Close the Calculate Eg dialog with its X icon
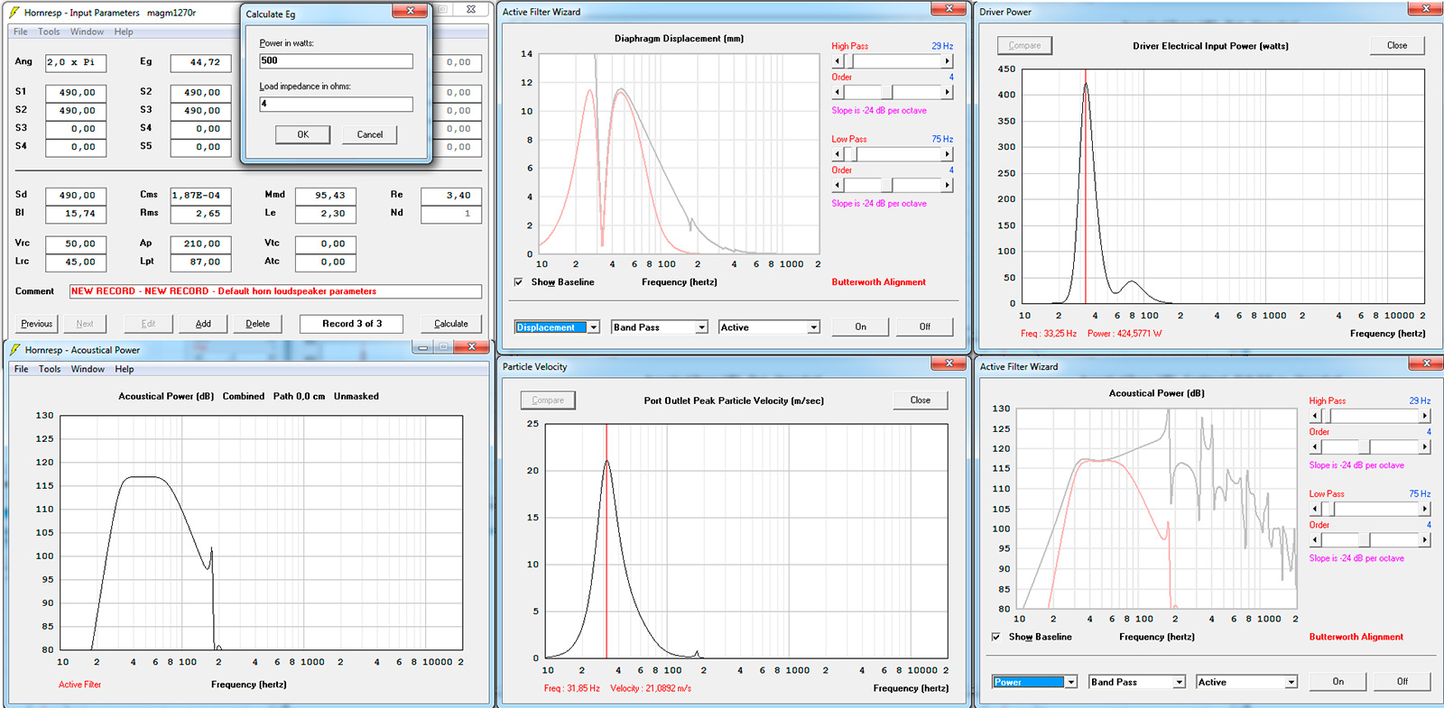Viewport: 1444px width, 708px height. [x=410, y=11]
